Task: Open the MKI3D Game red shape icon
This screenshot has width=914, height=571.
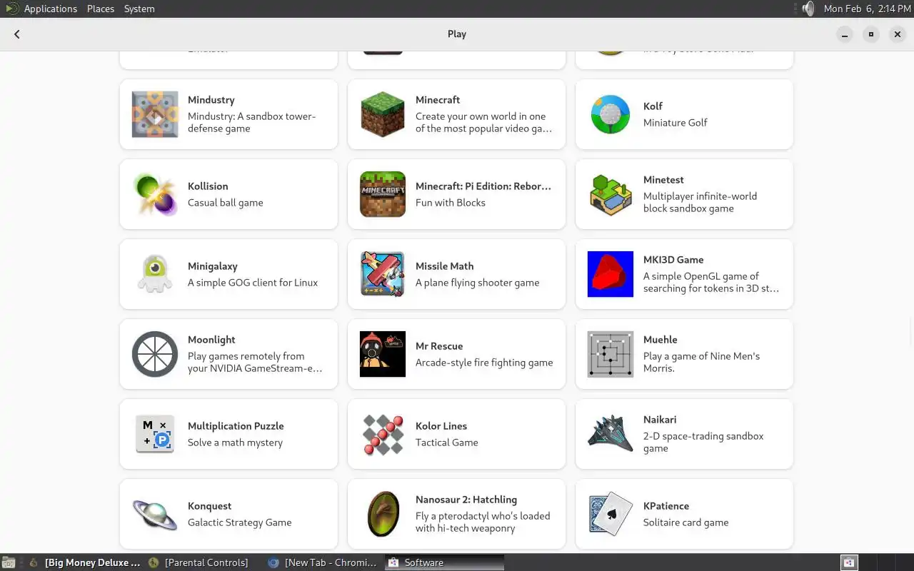Action: pos(611,274)
